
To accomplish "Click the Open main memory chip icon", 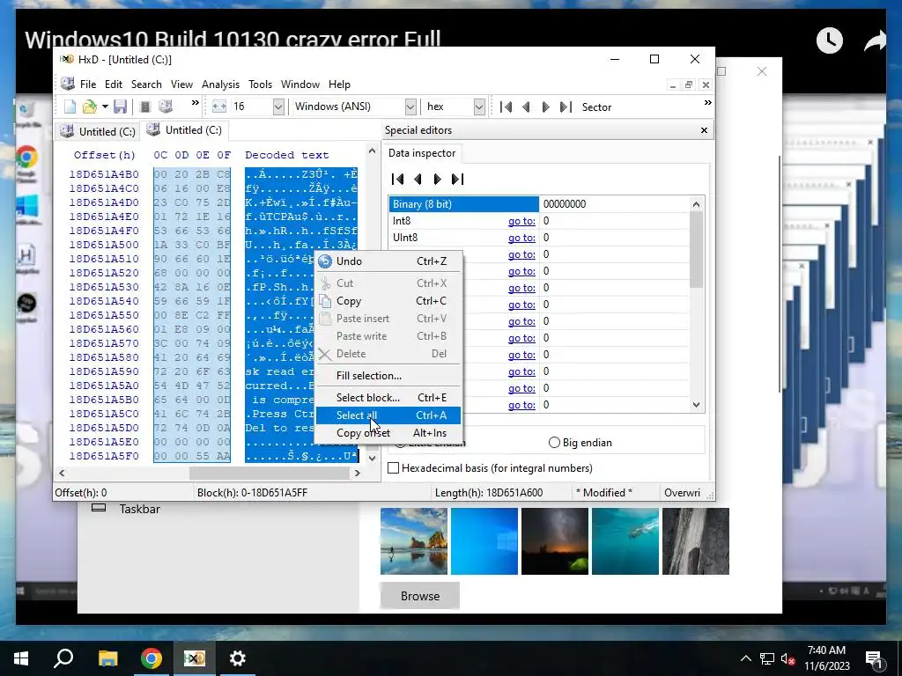I will (x=145, y=107).
